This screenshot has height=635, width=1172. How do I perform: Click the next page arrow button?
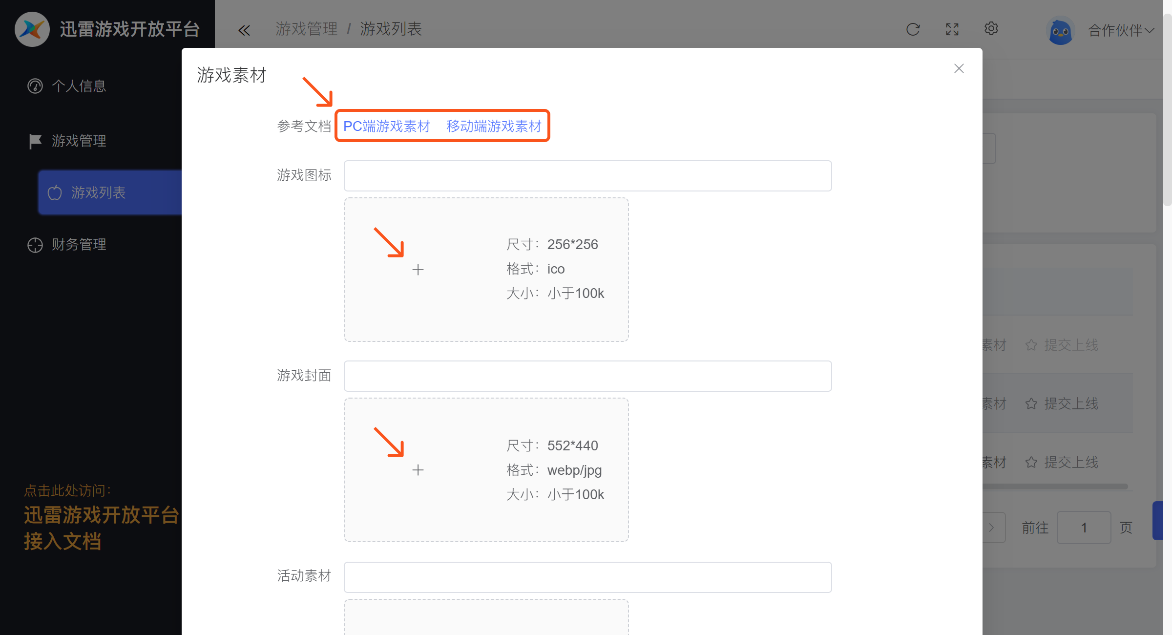[993, 528]
